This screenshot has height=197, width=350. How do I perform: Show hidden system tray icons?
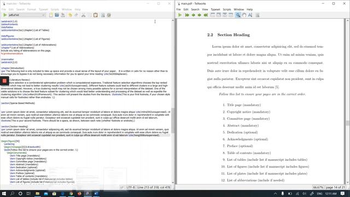(275, 193)
